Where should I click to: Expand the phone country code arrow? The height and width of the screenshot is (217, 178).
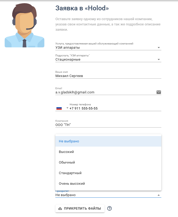pyautogui.click(x=67, y=108)
